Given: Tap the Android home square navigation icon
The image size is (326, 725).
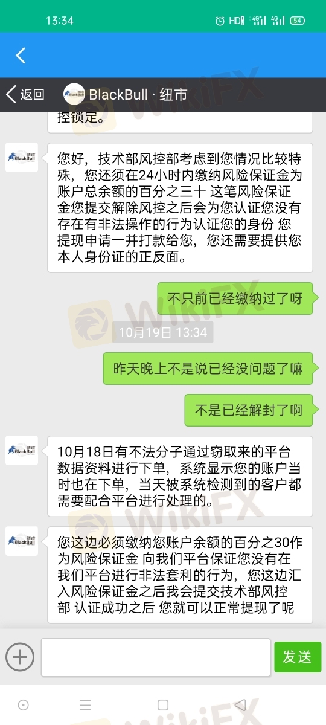Looking at the screenshot, I should (162, 704).
